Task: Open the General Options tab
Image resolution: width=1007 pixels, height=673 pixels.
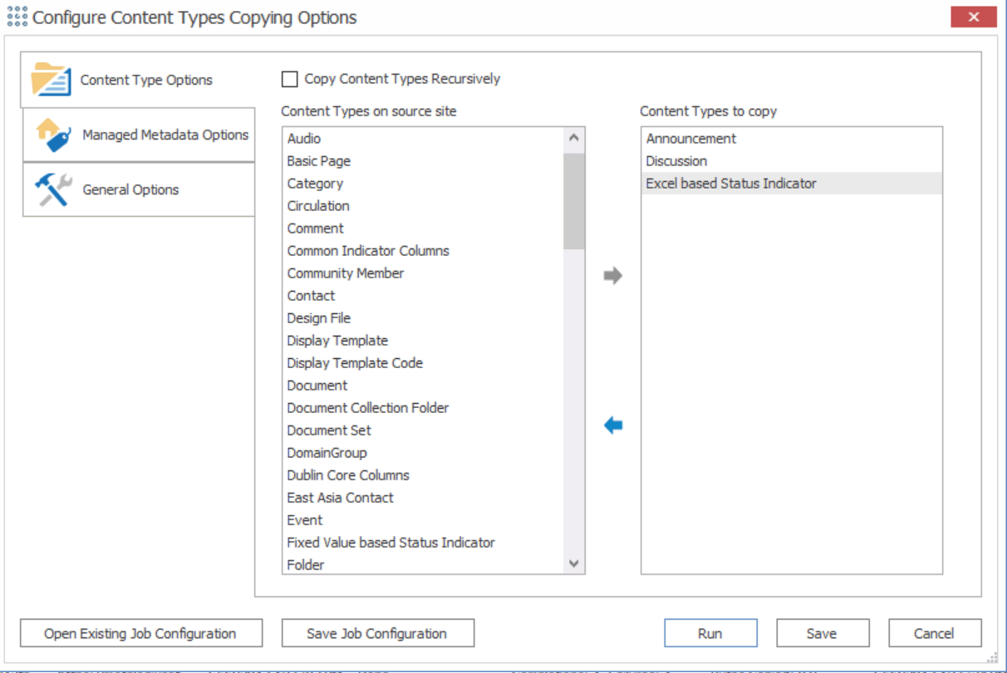Action: pos(130,189)
